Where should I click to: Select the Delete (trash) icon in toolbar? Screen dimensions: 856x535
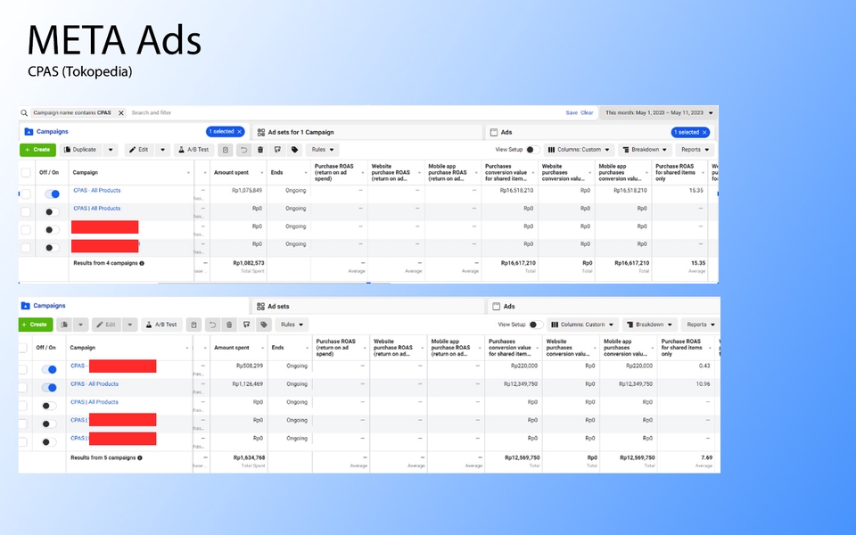pos(260,149)
